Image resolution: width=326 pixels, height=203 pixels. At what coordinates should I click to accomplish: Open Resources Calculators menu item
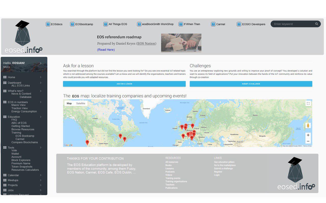point(25,170)
